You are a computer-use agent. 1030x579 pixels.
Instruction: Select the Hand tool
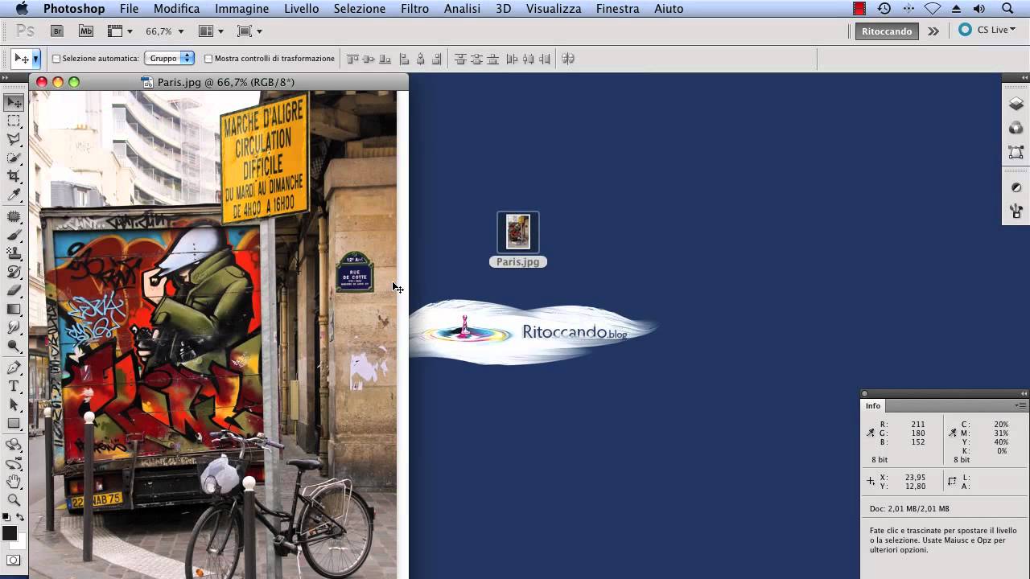click(14, 482)
